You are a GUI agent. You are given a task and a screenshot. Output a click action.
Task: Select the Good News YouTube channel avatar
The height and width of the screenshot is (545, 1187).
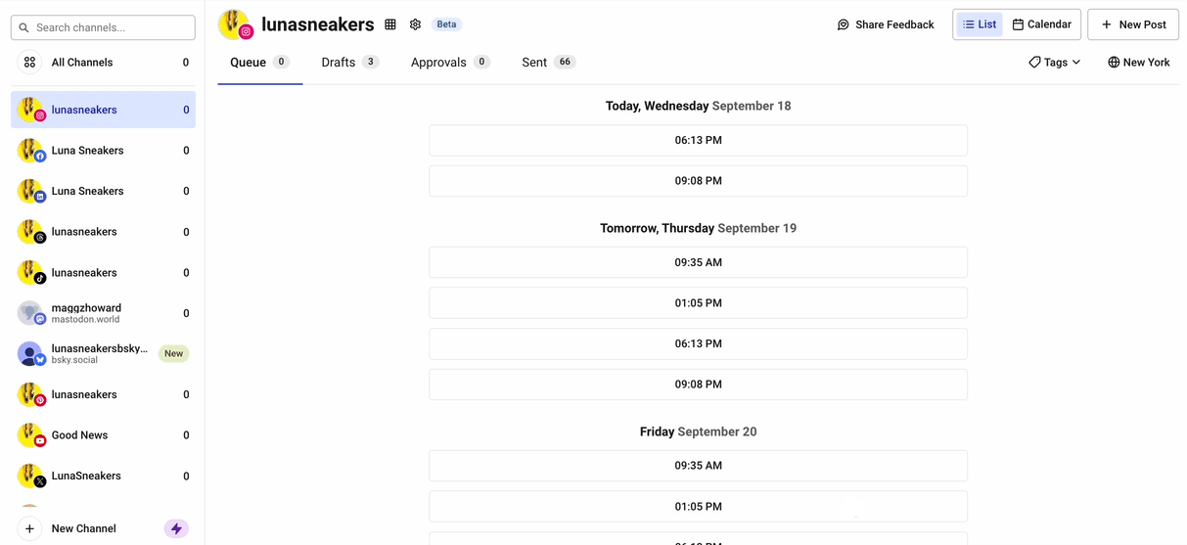(31, 435)
